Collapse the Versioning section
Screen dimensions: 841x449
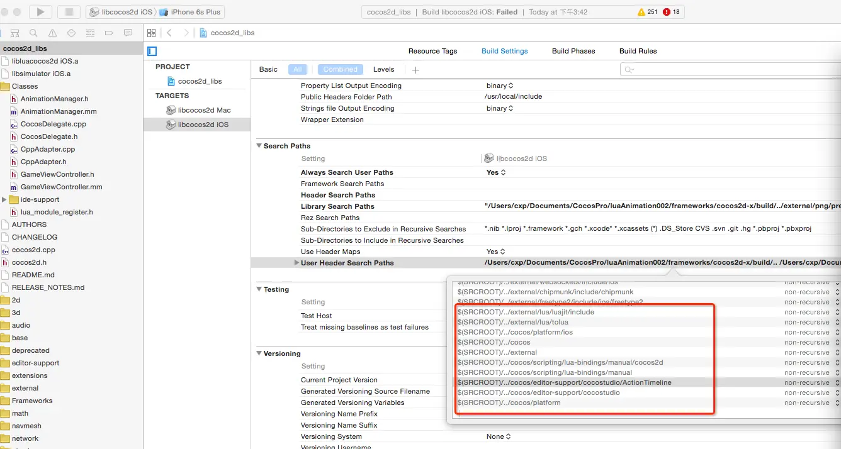(259, 353)
